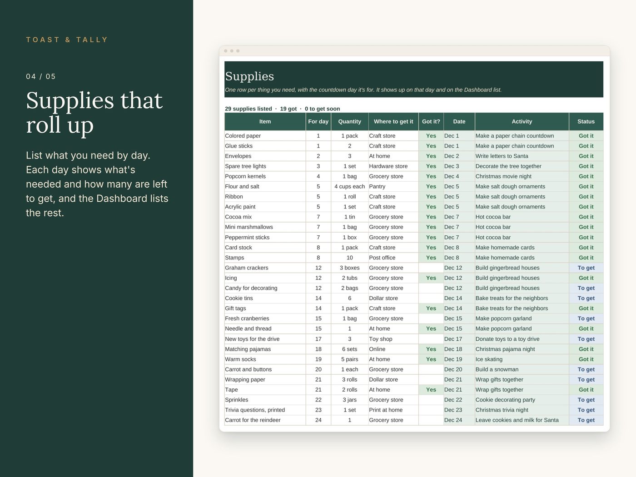Click the Got it cell for Icing
The image size is (636, 477).
(x=431, y=278)
